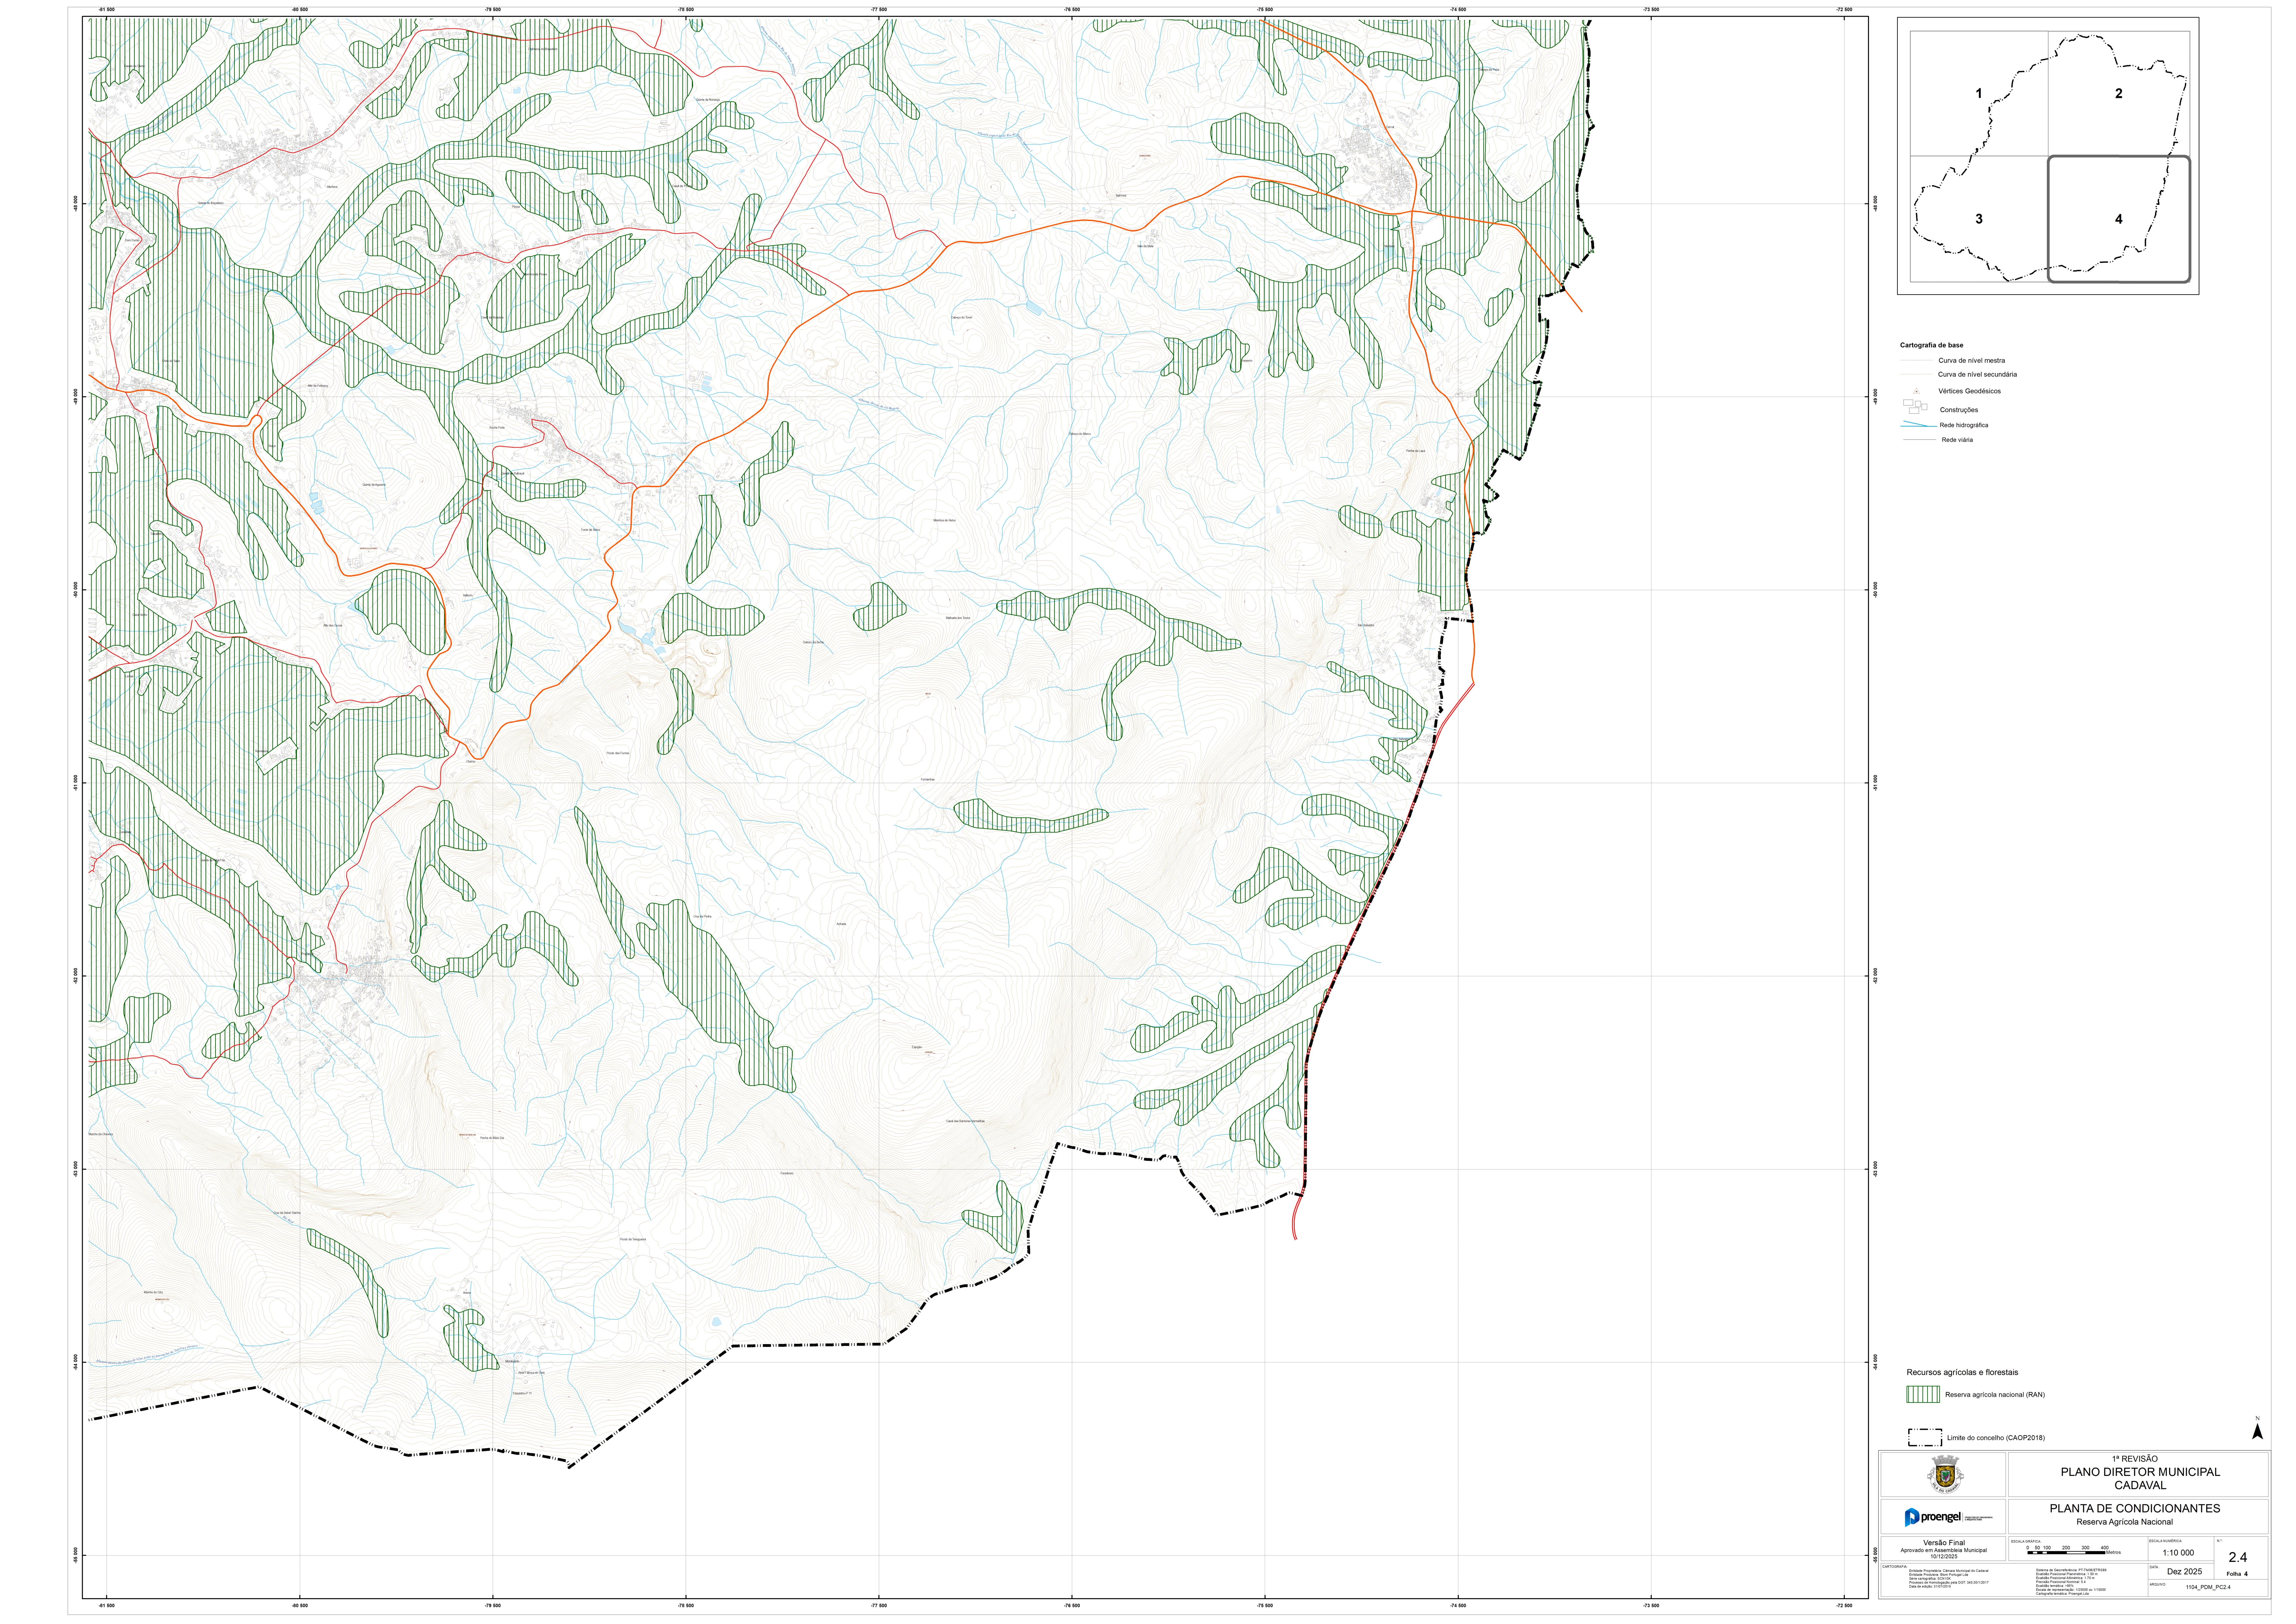Click the 'Rede viária' legend label
This screenshot has height=1624, width=2296.
tap(1957, 440)
